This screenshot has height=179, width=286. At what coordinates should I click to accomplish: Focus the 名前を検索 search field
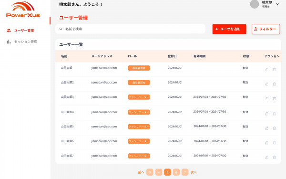tap(131, 29)
